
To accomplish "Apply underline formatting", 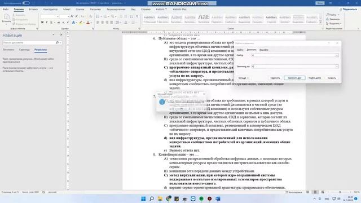I will click(x=51, y=23).
